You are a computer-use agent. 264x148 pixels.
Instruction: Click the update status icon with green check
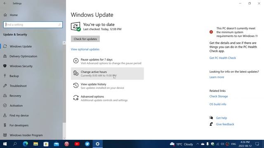(75, 26)
